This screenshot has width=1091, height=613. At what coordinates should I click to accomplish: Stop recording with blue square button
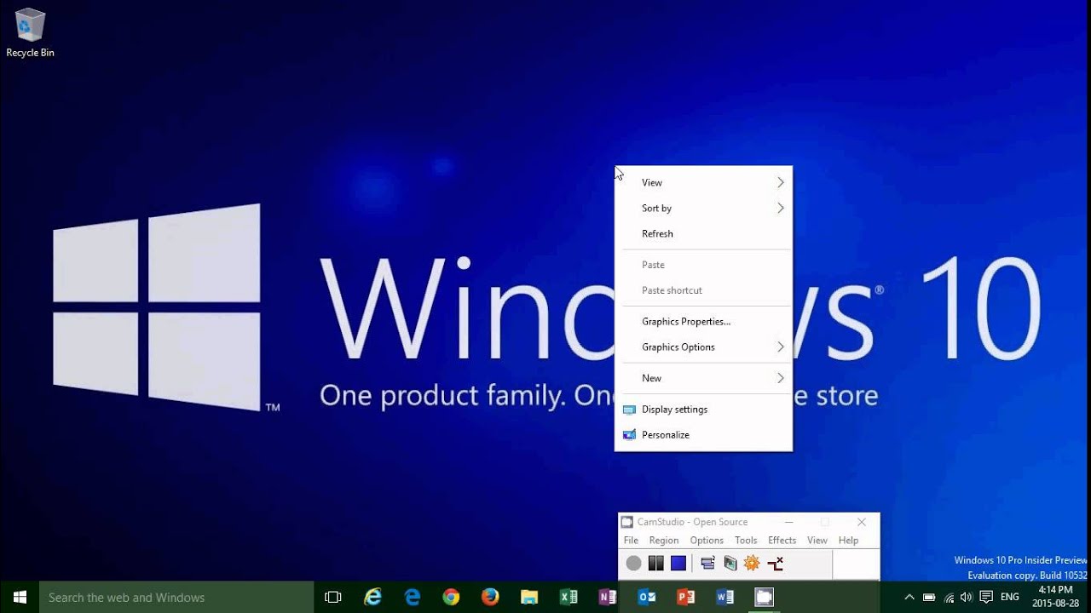(678, 563)
